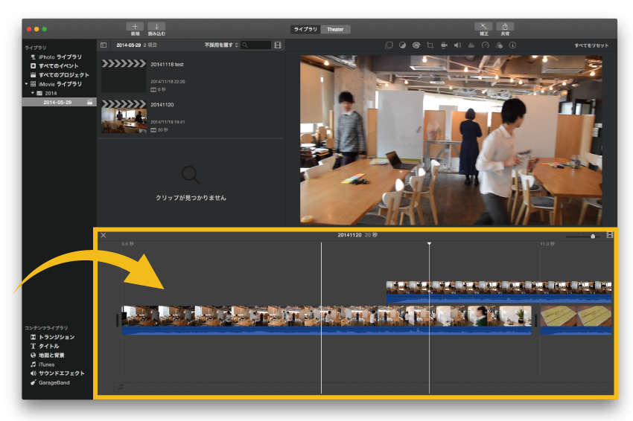
Task: Open the clip filter effects icon
Action: point(499,45)
